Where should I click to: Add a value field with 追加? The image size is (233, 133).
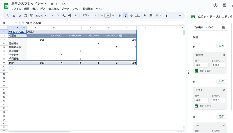click(222, 116)
